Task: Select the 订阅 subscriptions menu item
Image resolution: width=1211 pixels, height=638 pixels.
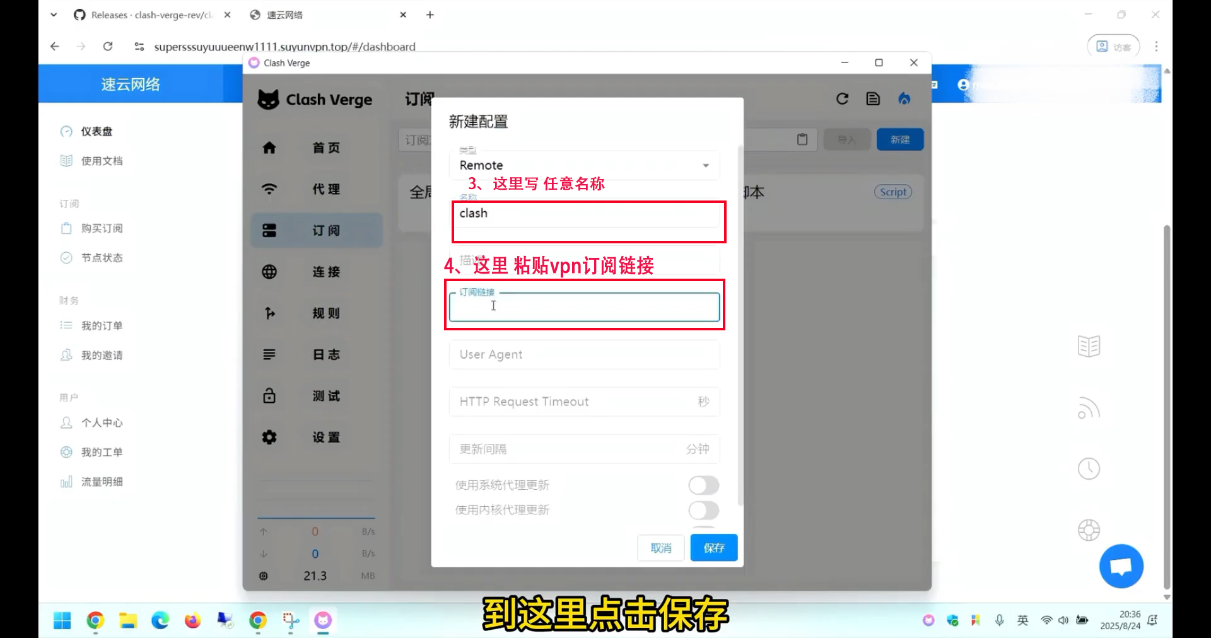Action: pyautogui.click(x=316, y=230)
